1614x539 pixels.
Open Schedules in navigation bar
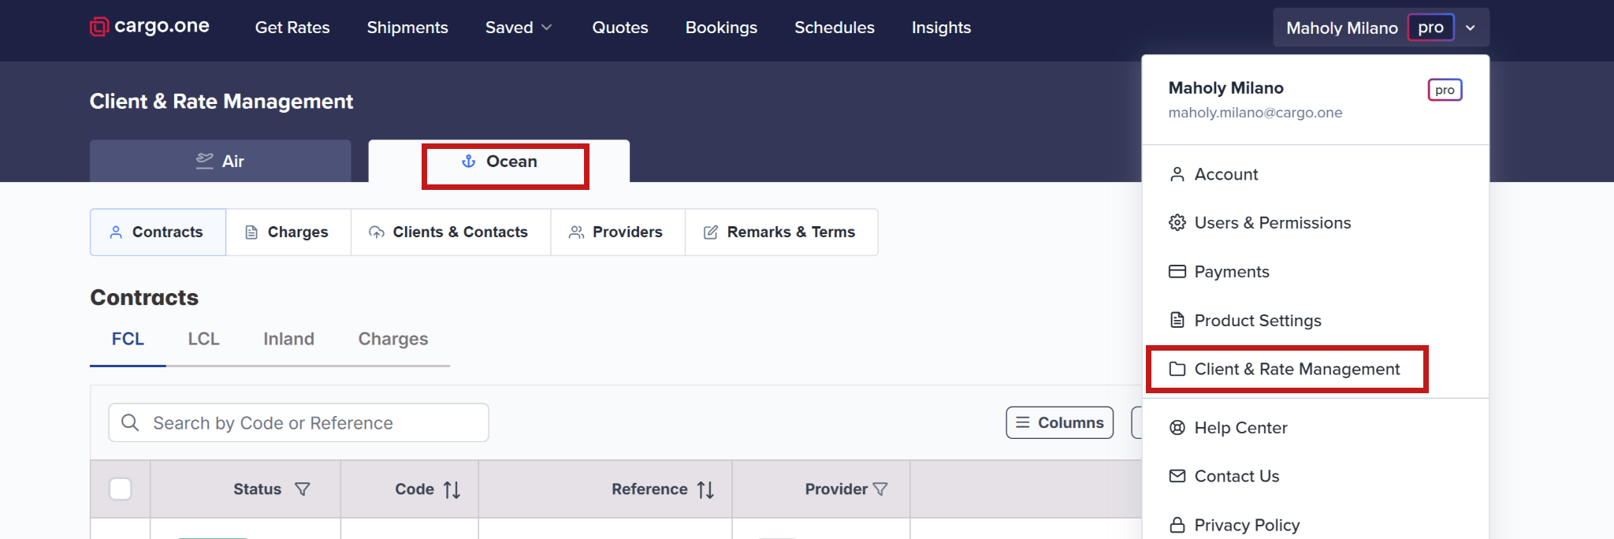pos(835,28)
